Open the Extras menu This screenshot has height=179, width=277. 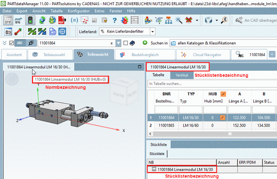[99, 11]
